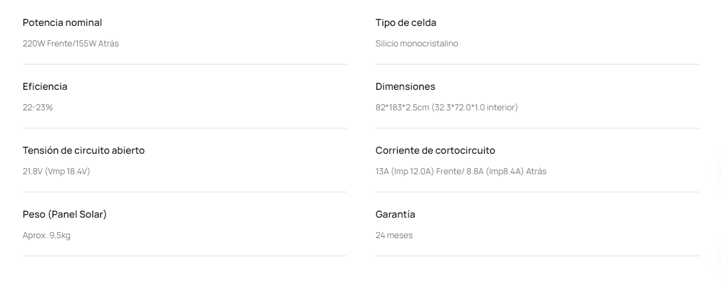This screenshot has width=721, height=290.
Task: Select the 'Aprox. 9,5kg' weight value
Action: coord(47,235)
